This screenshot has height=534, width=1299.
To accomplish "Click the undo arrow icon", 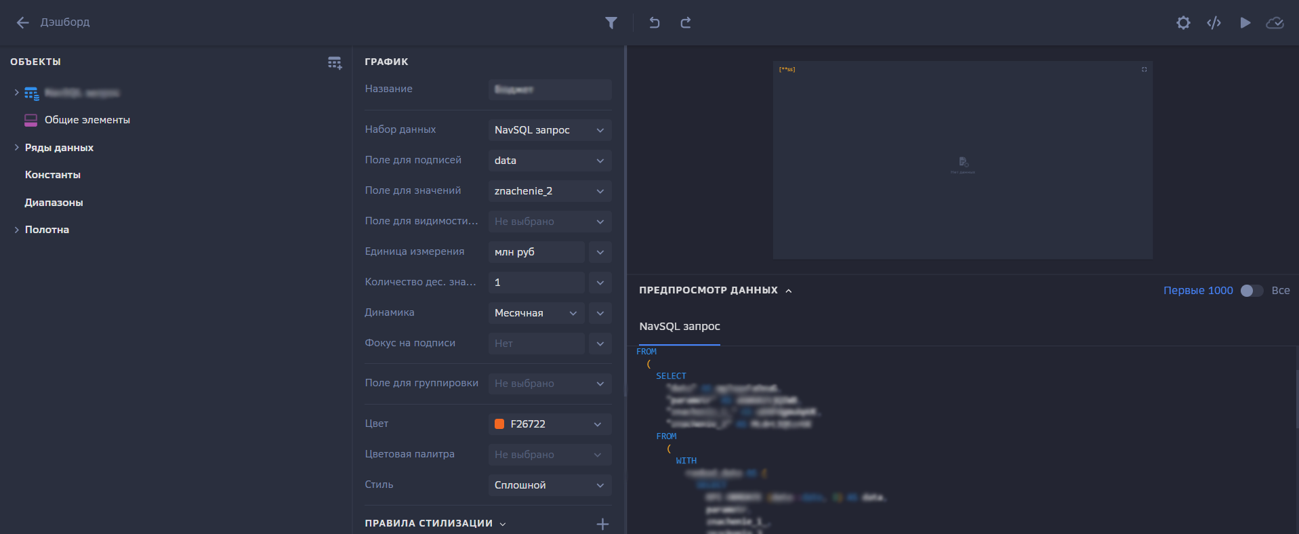I will [654, 23].
